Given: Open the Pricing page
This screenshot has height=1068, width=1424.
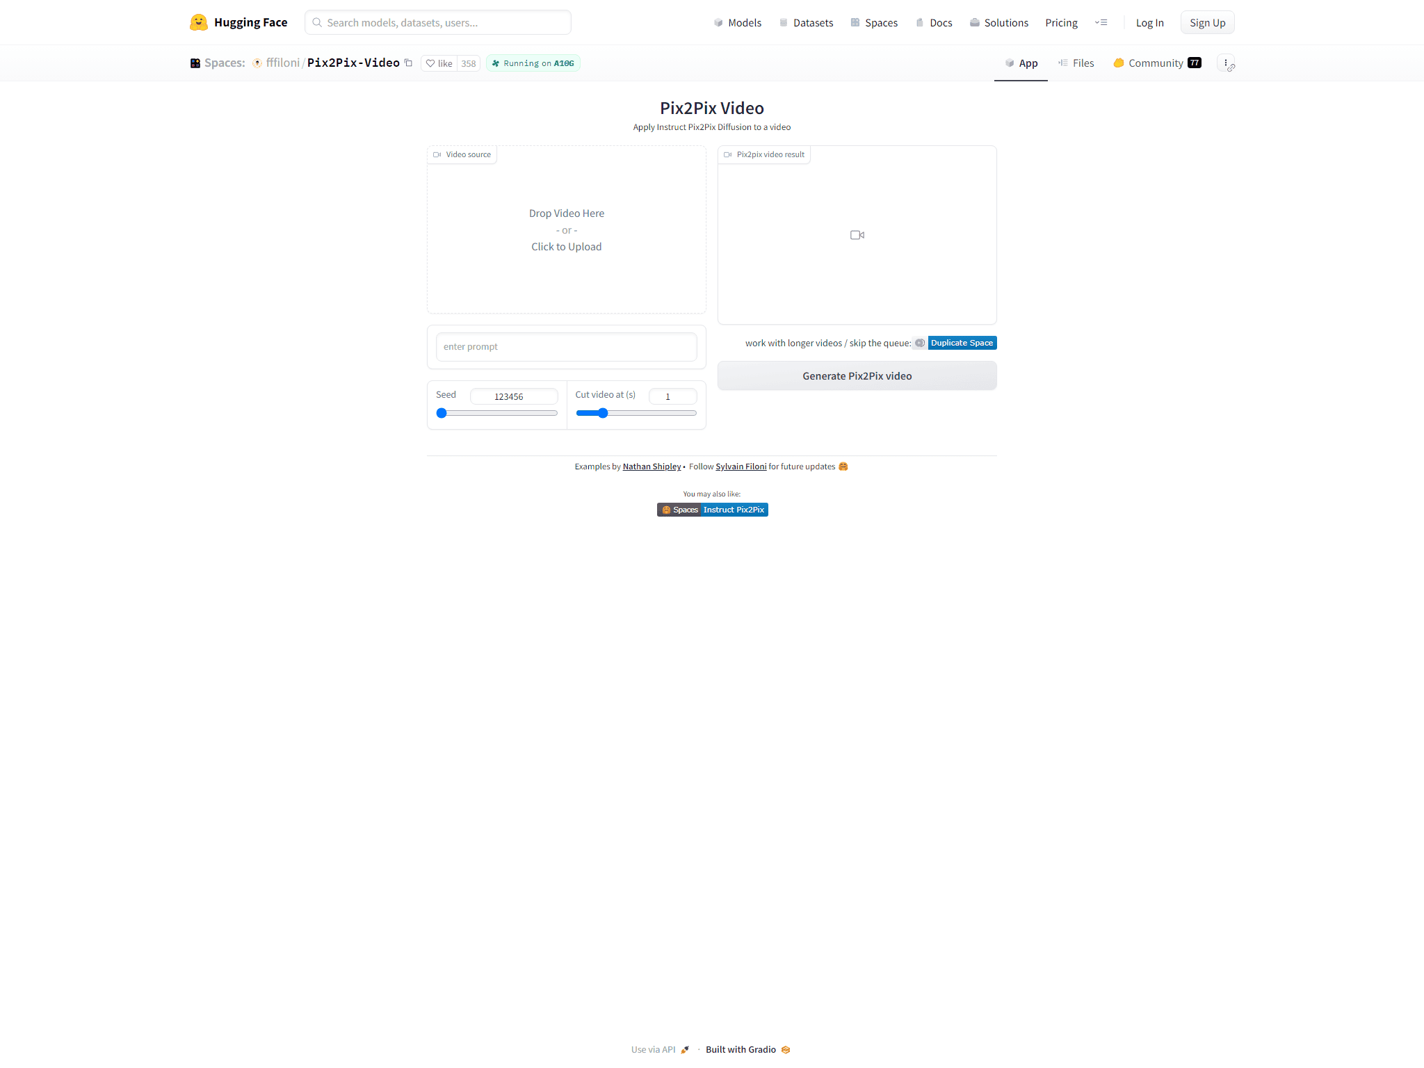Looking at the screenshot, I should coord(1061,23).
